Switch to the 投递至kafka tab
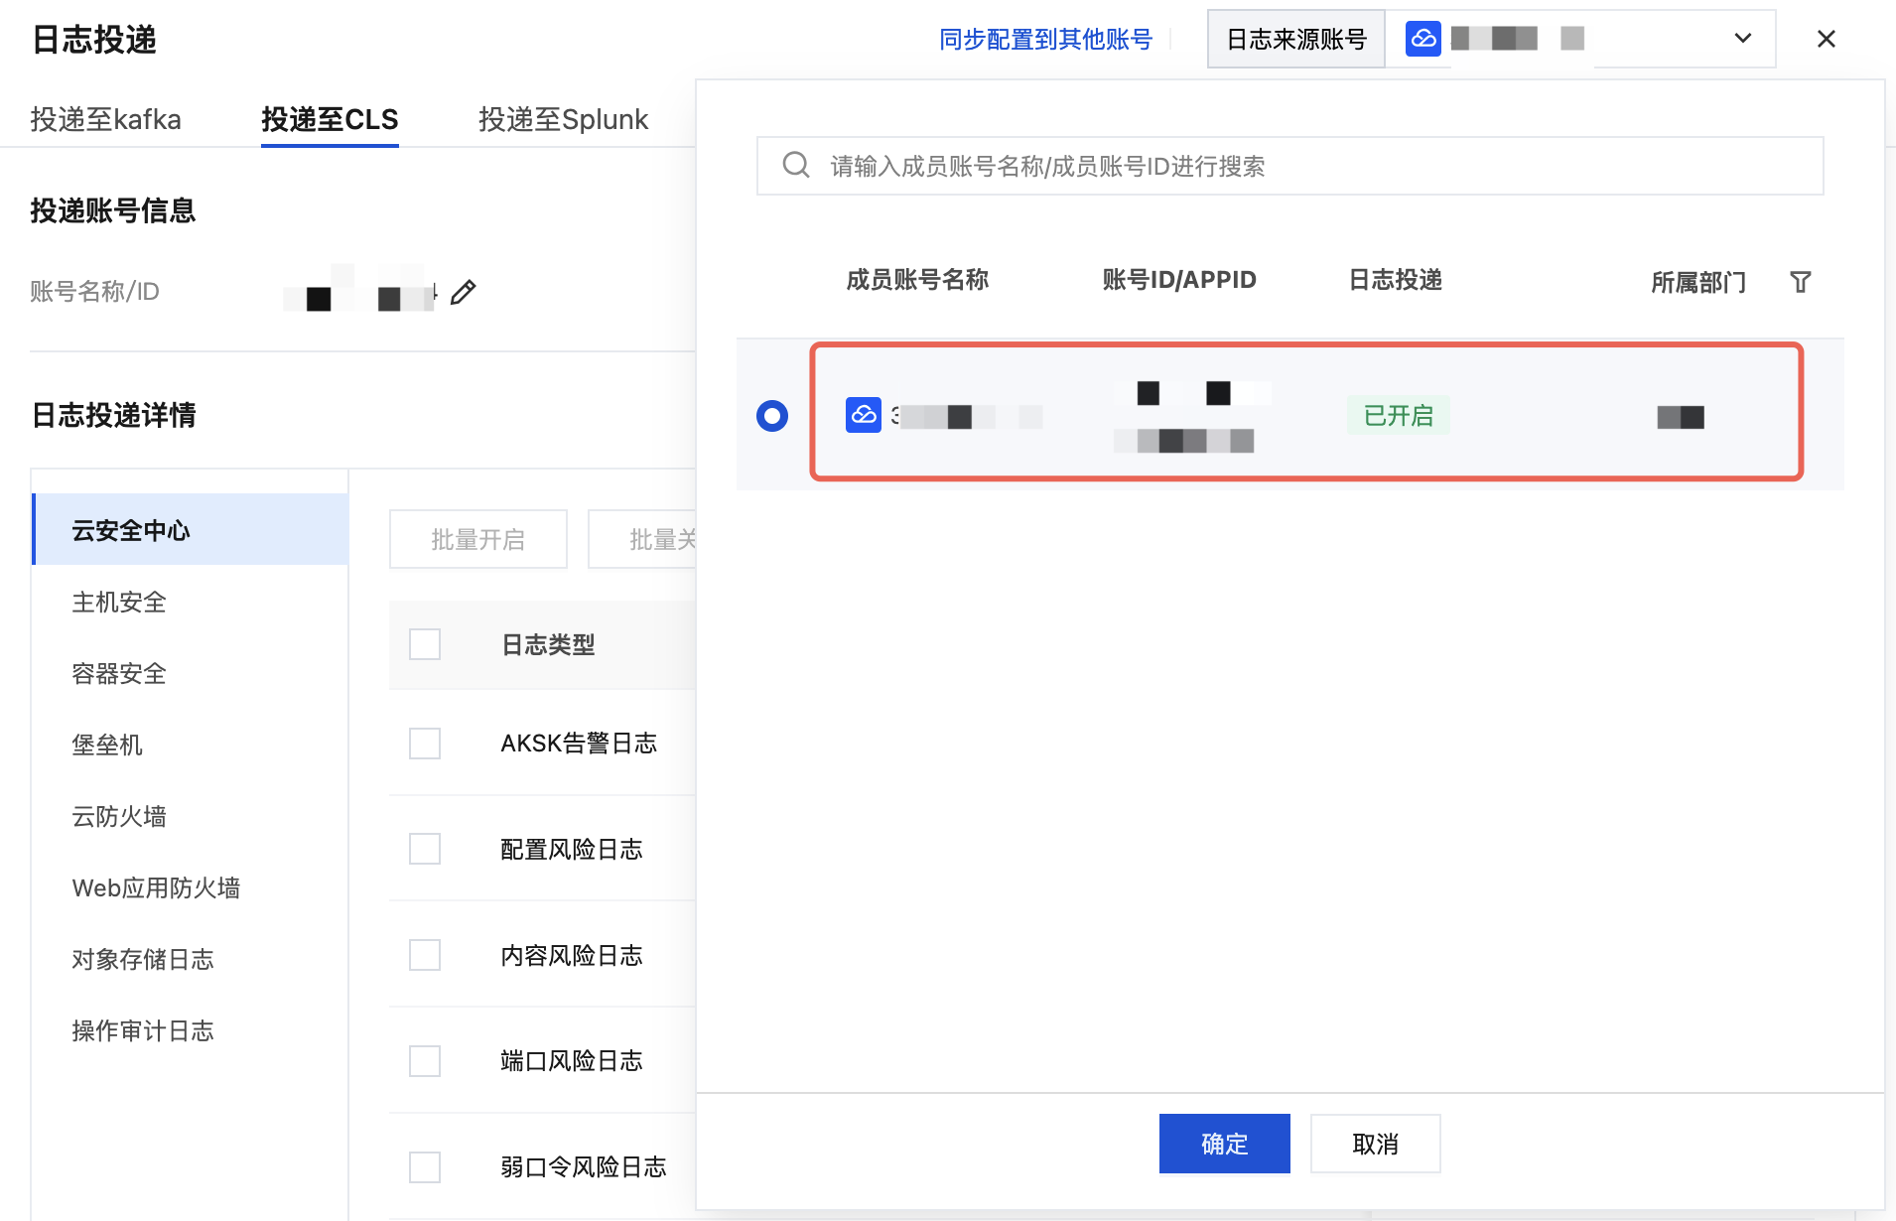This screenshot has height=1221, width=1896. point(105,120)
